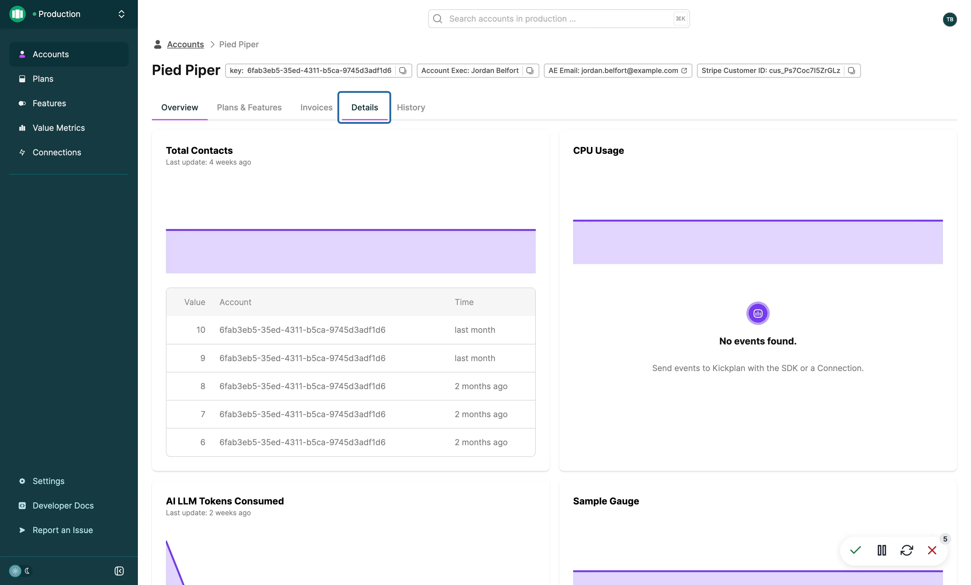This screenshot has height=585, width=971.
Task: Switch to light theme sun toggle
Action: click(15, 571)
